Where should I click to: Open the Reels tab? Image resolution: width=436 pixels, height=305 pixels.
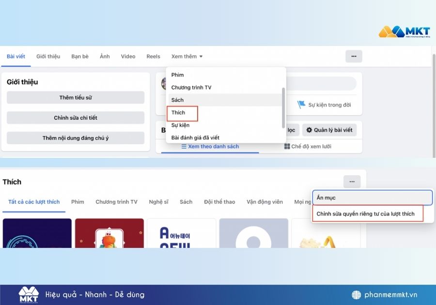click(153, 56)
